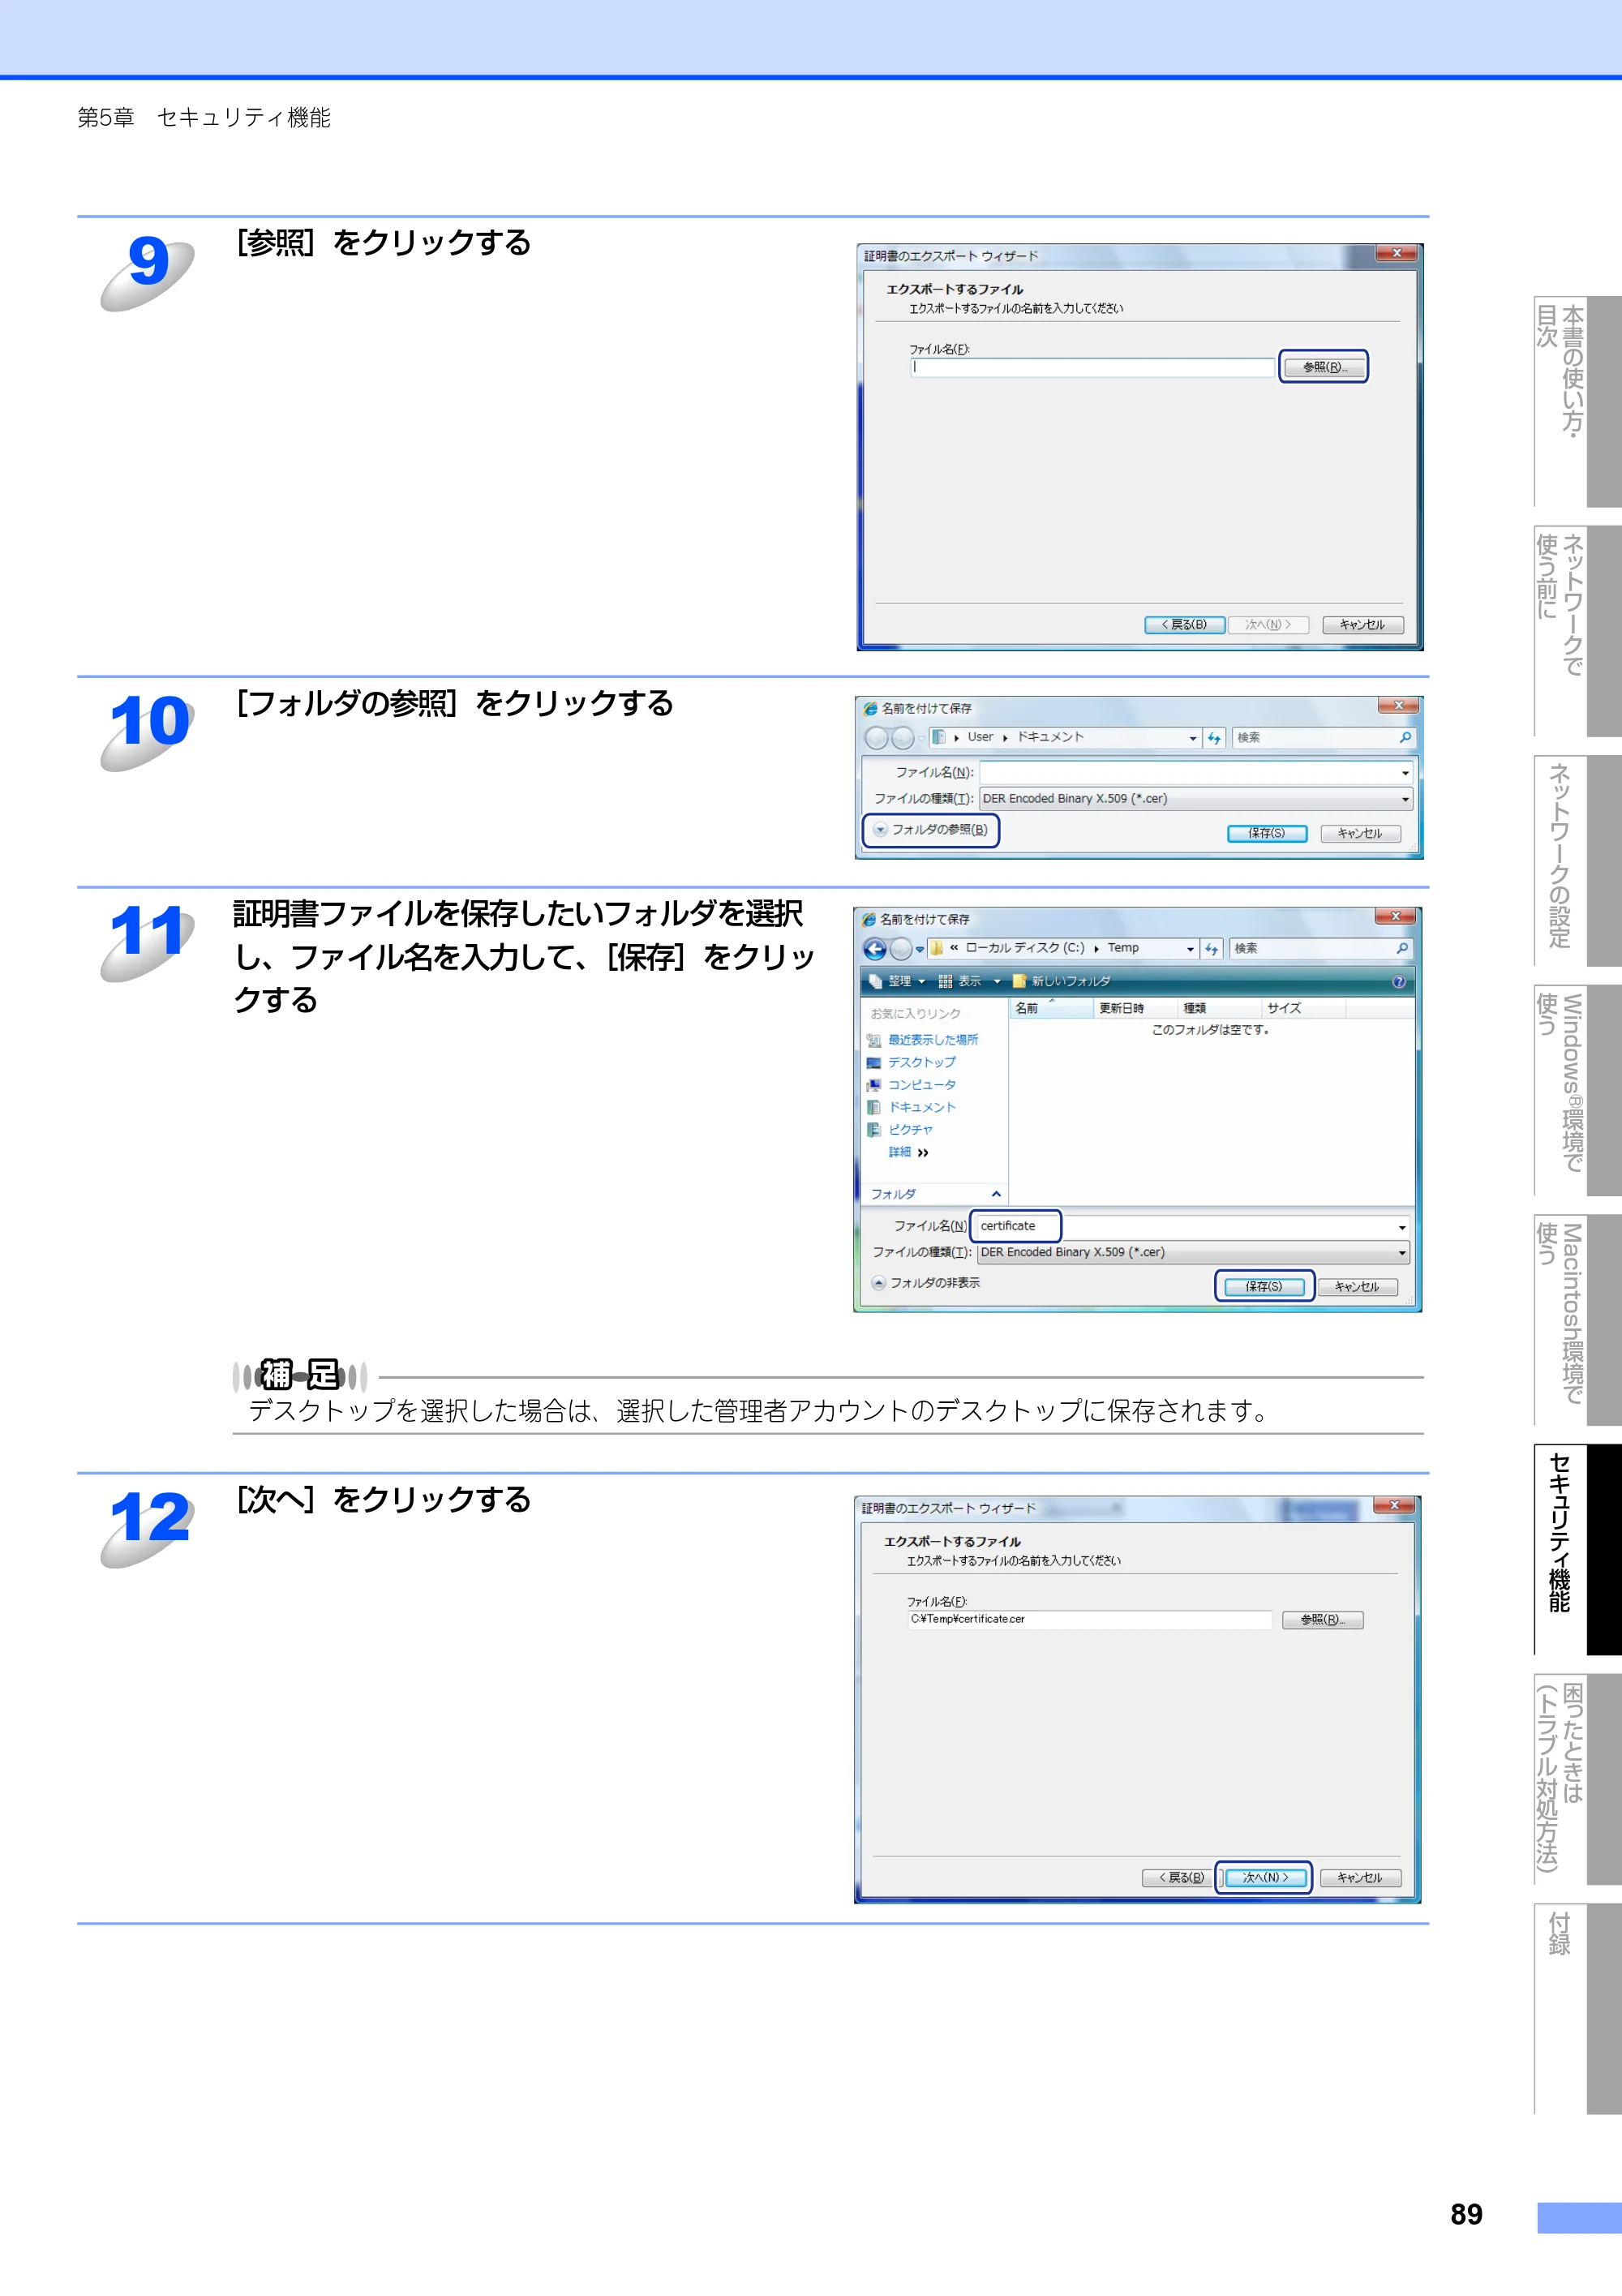Click the User segment in the address breadcrumb

click(980, 737)
